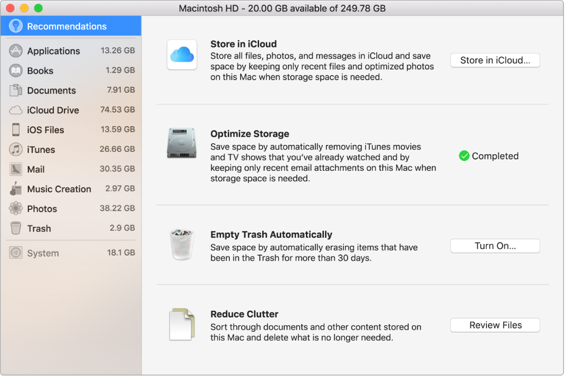This screenshot has width=565, height=376.
Task: Click the Reduce Clutter documents icon
Action: 182,324
